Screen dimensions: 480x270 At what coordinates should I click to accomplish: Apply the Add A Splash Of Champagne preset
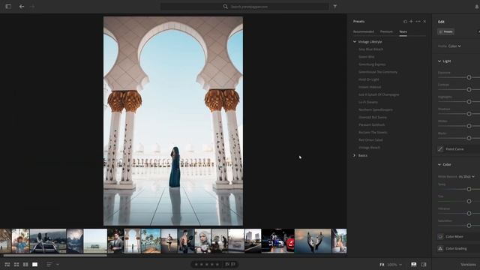tap(379, 94)
